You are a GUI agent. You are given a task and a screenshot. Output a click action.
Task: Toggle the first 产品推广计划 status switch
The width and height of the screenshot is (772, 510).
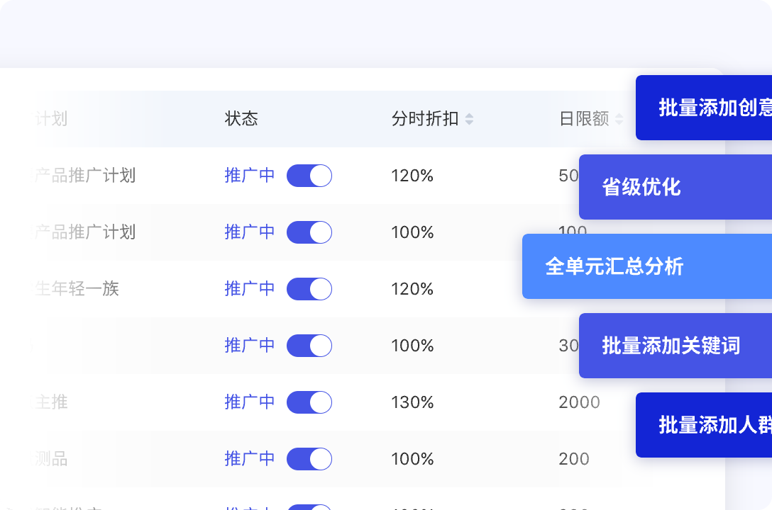[x=309, y=176]
